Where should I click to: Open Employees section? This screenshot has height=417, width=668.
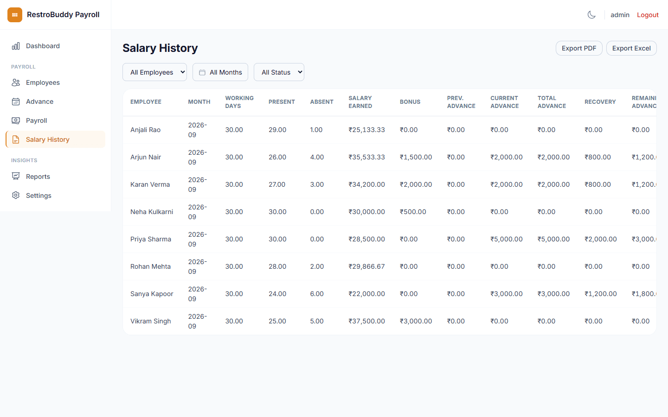click(x=55, y=82)
